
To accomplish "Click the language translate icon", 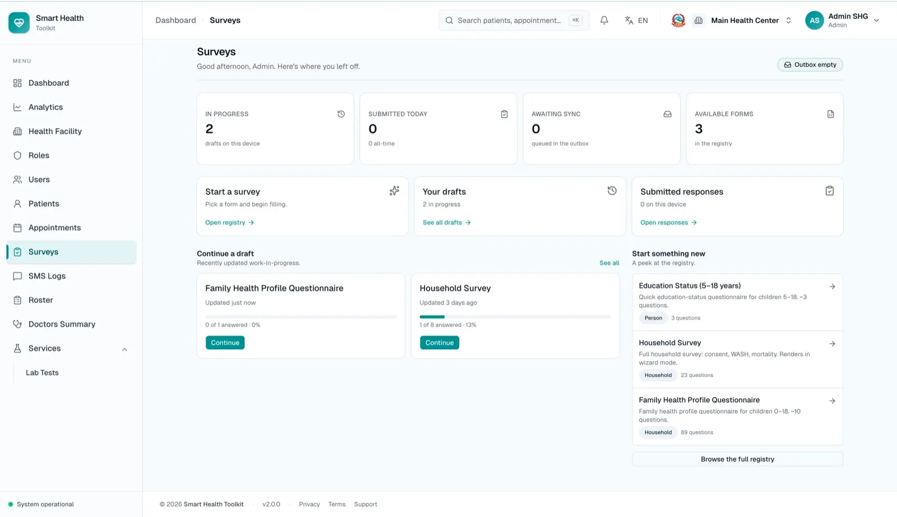I will click(x=629, y=20).
